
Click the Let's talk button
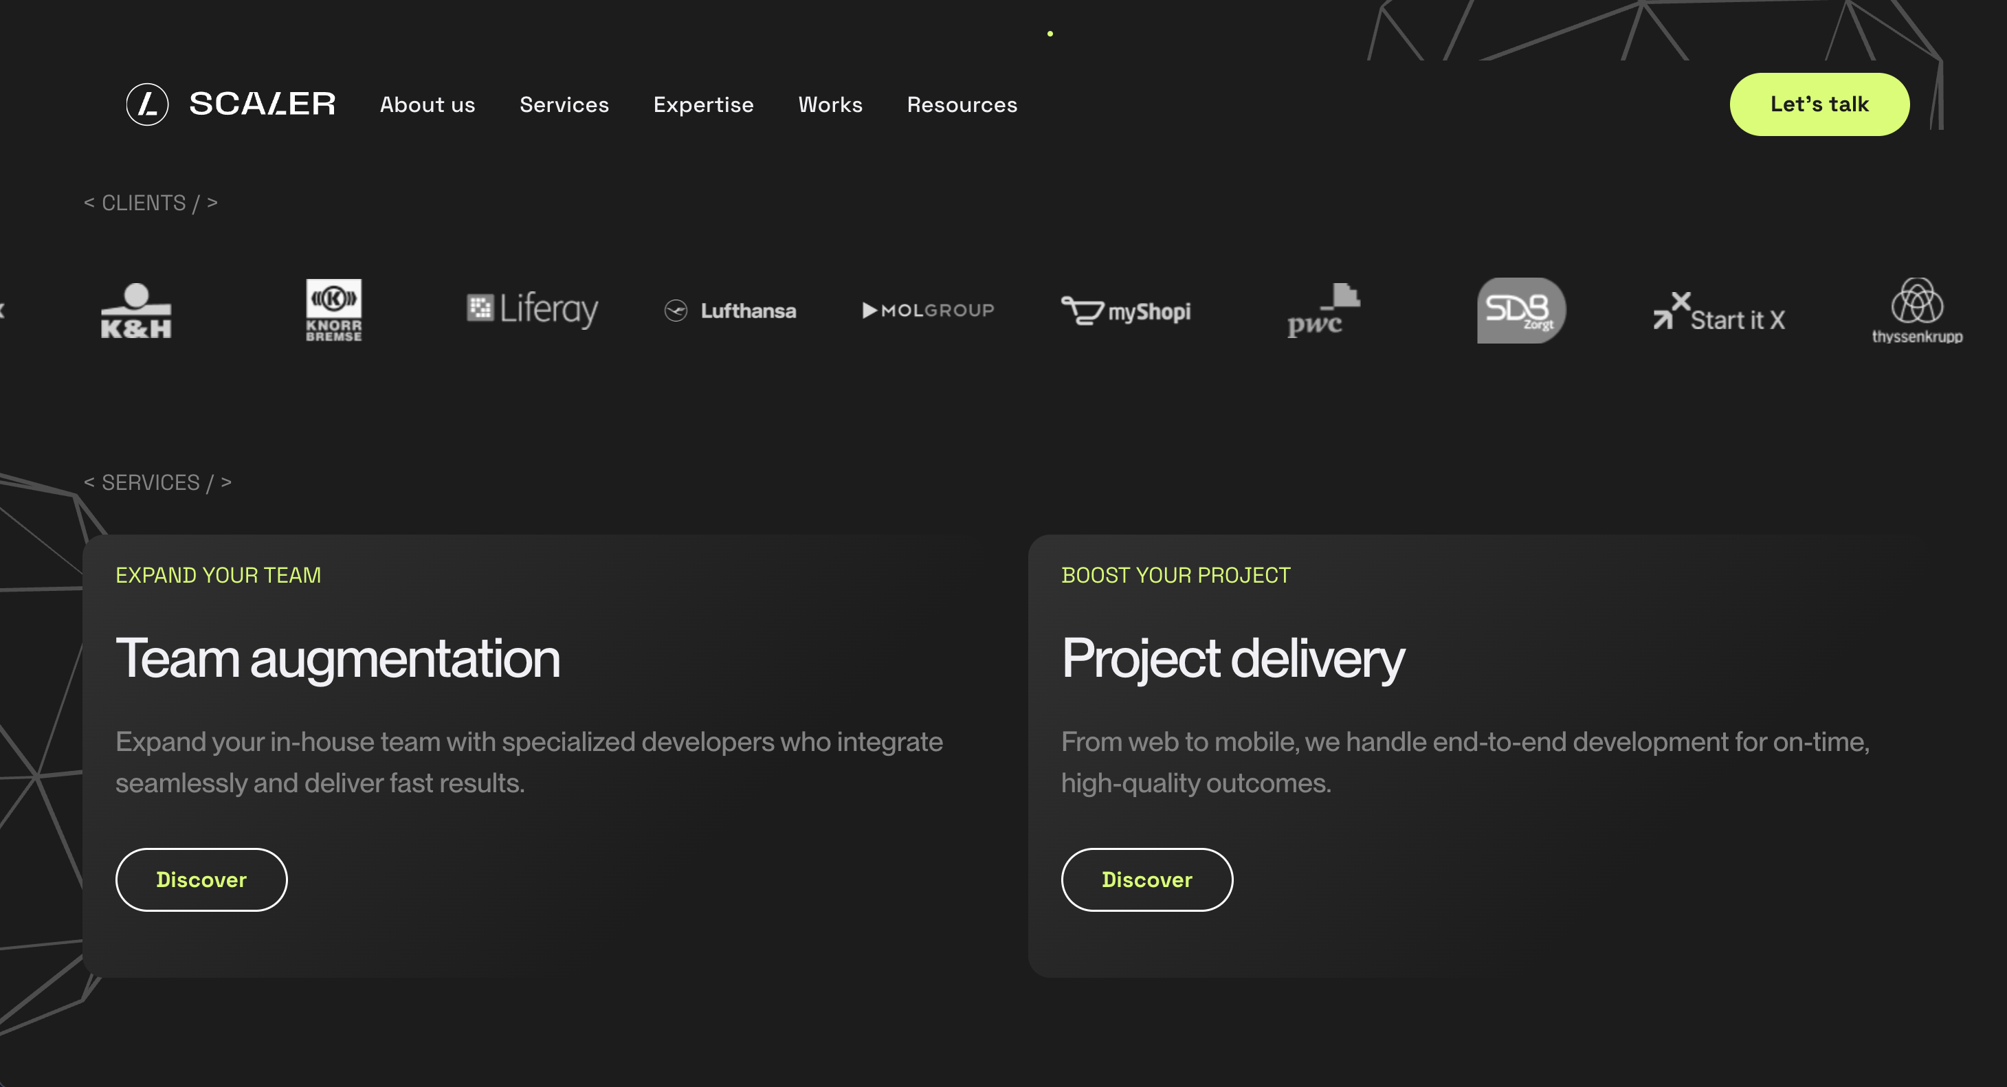coord(1819,104)
